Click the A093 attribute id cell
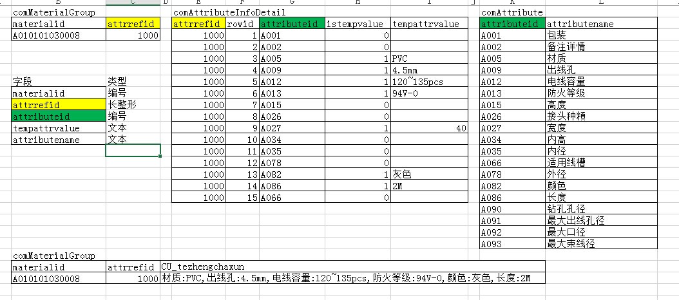This screenshot has width=679, height=300. 513,244
